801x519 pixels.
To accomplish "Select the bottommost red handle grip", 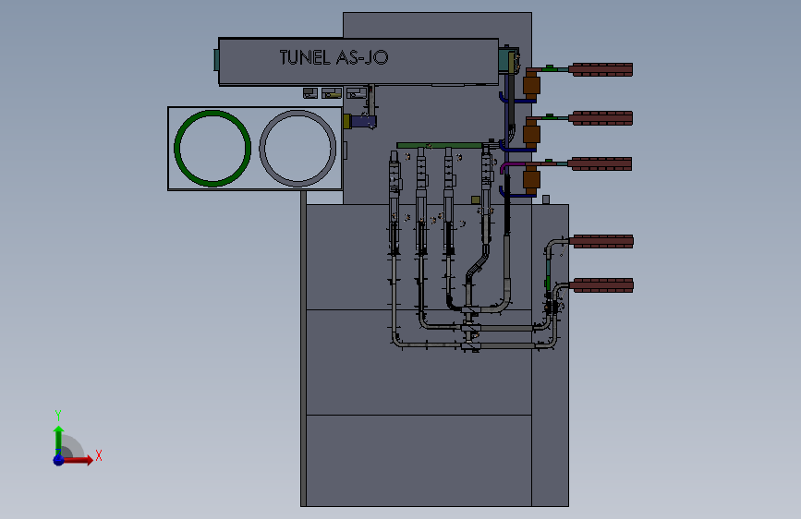I will click(601, 285).
